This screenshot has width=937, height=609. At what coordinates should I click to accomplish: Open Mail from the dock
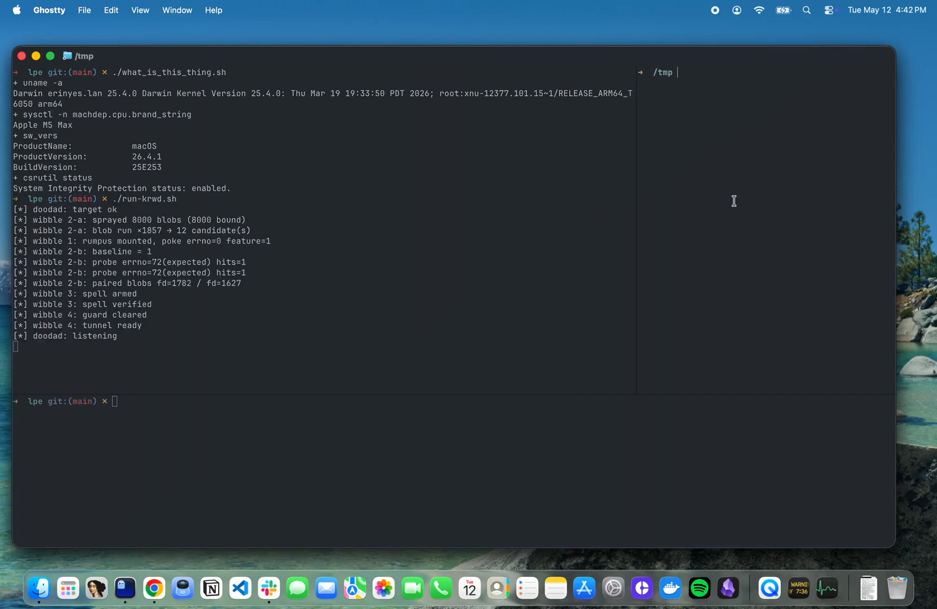(x=326, y=588)
